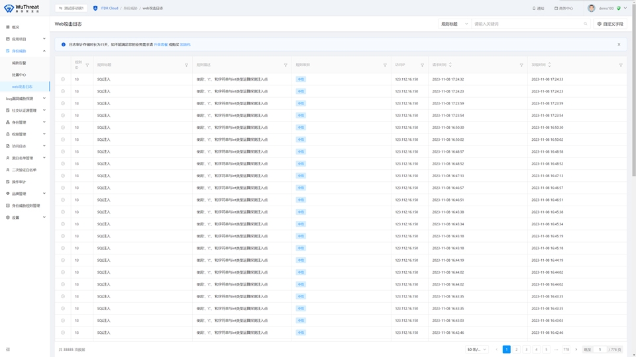Screen dimensions: 636x357
Task: Expand the 黑白名单管理 sidebar chevron
Action: 44,158
